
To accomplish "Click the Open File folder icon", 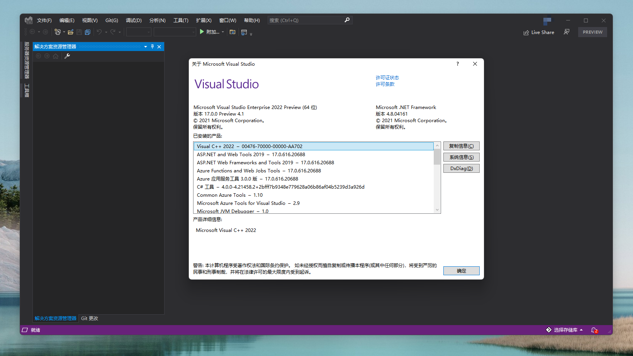I will 71,32.
